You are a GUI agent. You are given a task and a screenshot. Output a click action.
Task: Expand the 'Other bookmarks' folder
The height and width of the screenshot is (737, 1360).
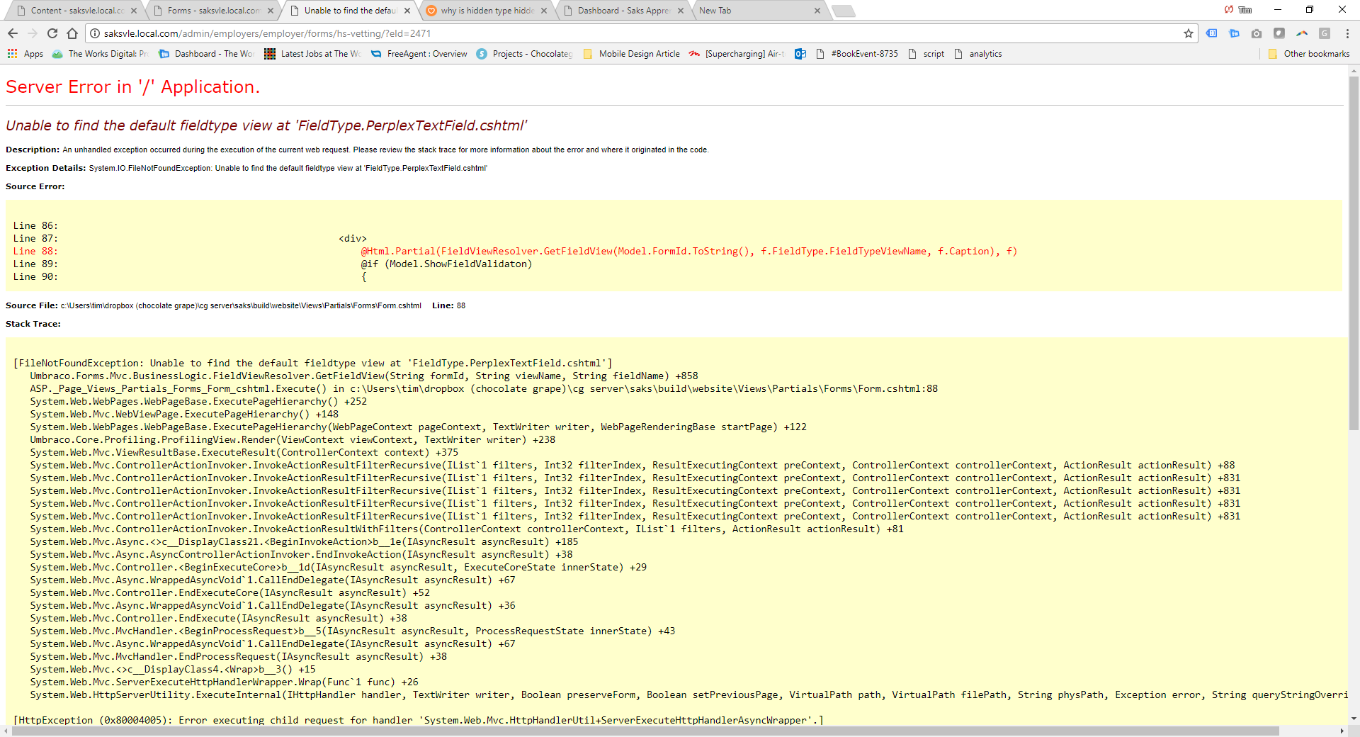tap(1309, 54)
